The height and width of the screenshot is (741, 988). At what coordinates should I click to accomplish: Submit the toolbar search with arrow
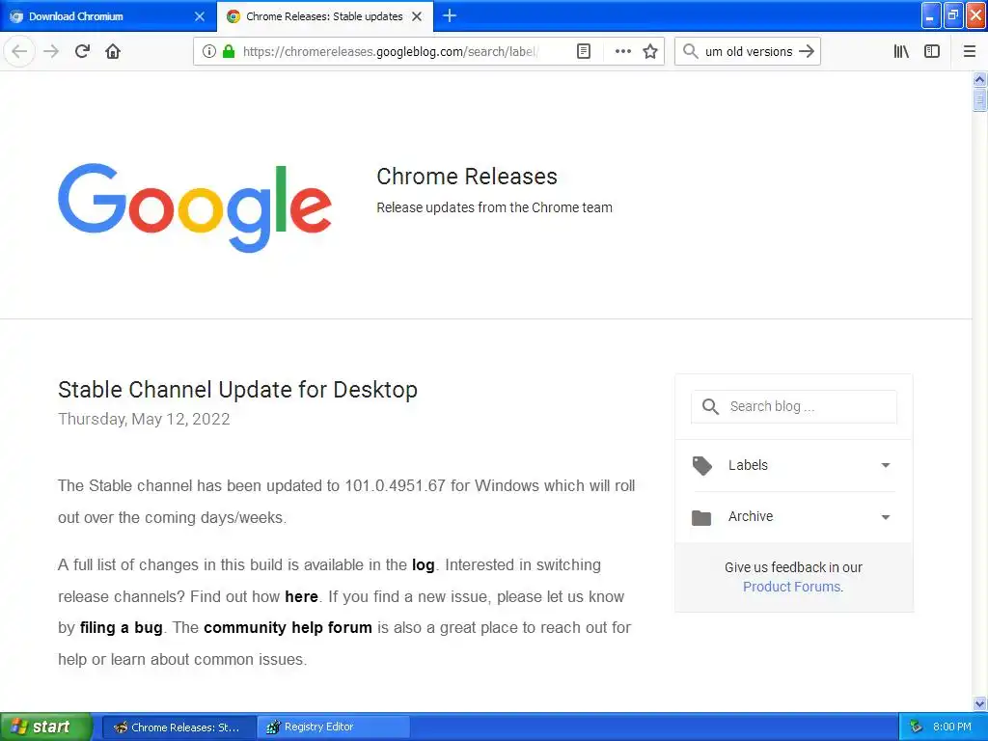tap(807, 51)
